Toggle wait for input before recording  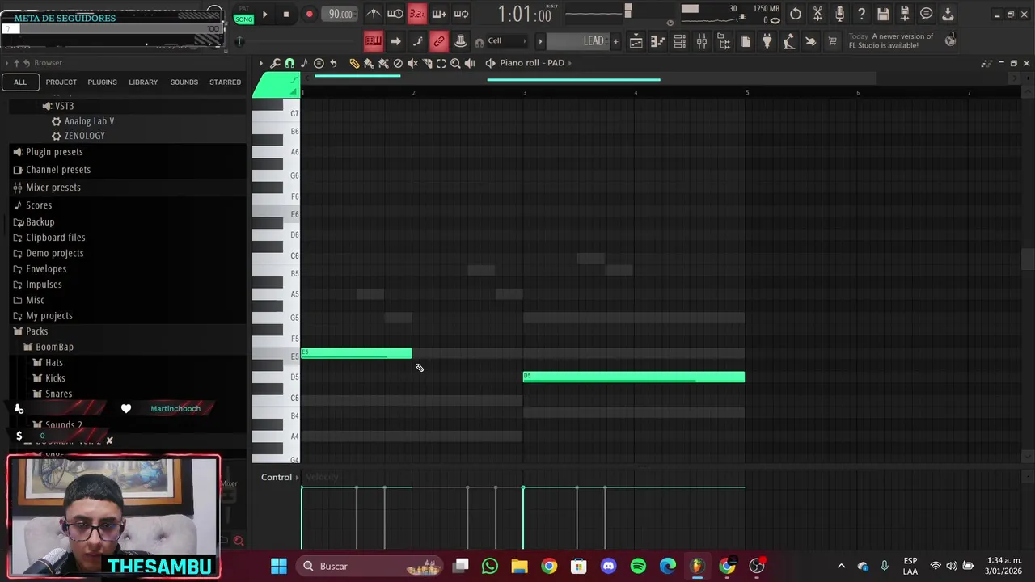click(395, 14)
